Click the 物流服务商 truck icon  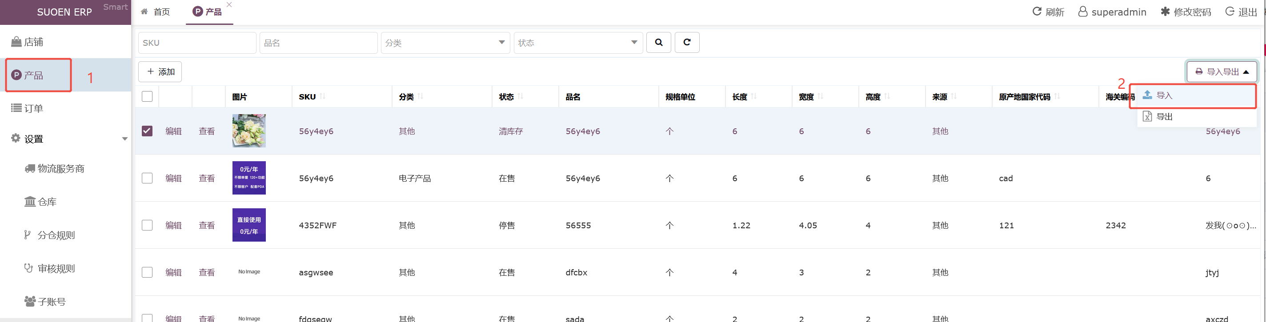click(x=30, y=168)
